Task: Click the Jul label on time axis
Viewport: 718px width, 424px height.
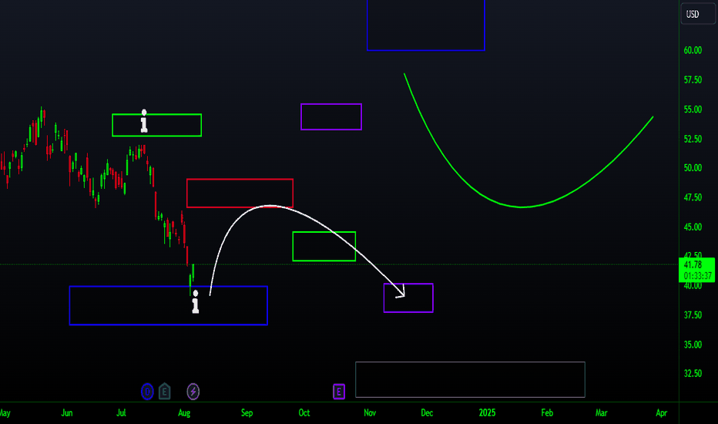Action: (x=121, y=413)
